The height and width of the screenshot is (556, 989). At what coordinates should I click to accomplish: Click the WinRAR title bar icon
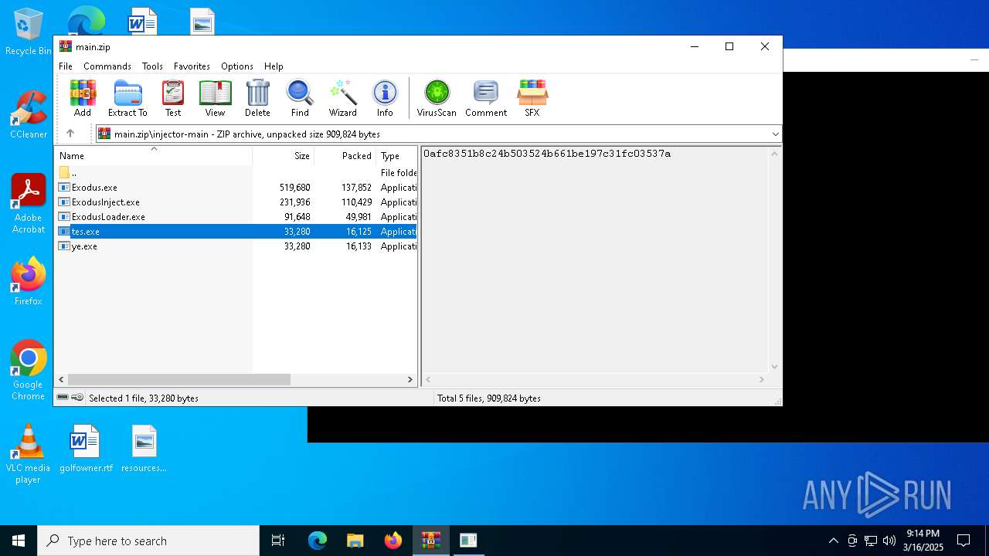tap(65, 46)
